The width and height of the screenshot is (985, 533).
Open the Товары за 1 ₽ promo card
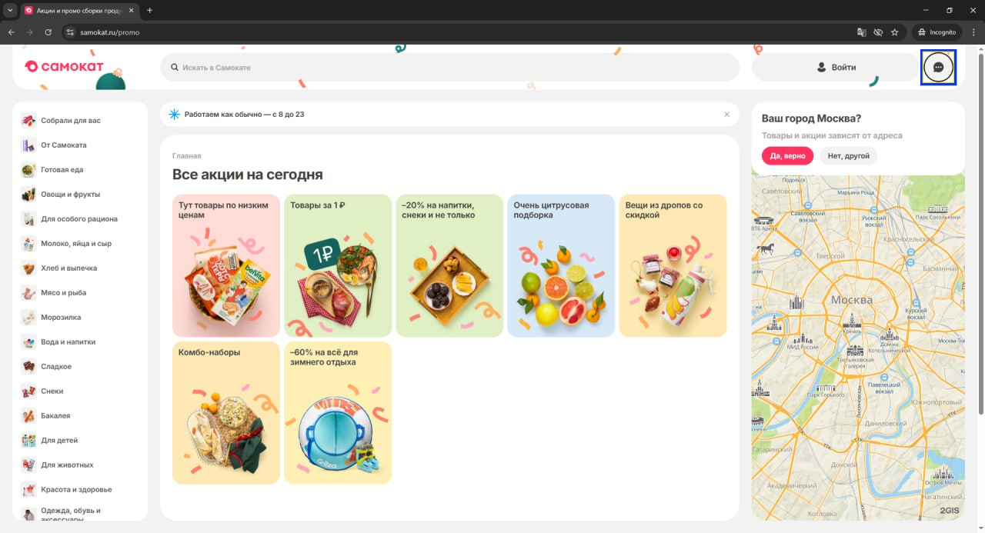[x=338, y=265]
